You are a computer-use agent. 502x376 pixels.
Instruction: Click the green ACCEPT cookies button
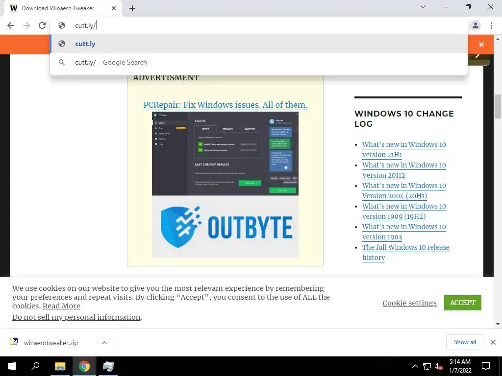coord(463,303)
